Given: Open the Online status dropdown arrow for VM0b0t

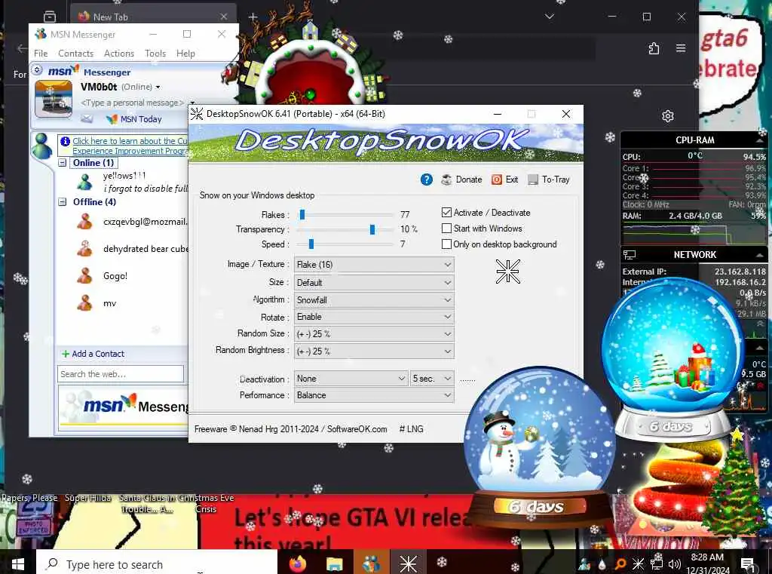Looking at the screenshot, I should [158, 87].
